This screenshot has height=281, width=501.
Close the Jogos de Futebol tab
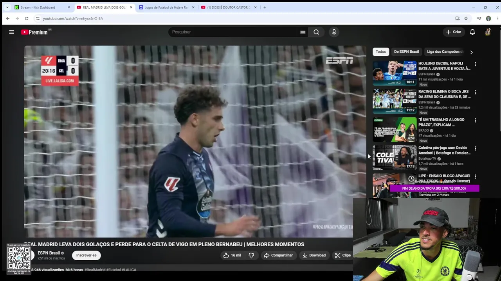point(193,7)
